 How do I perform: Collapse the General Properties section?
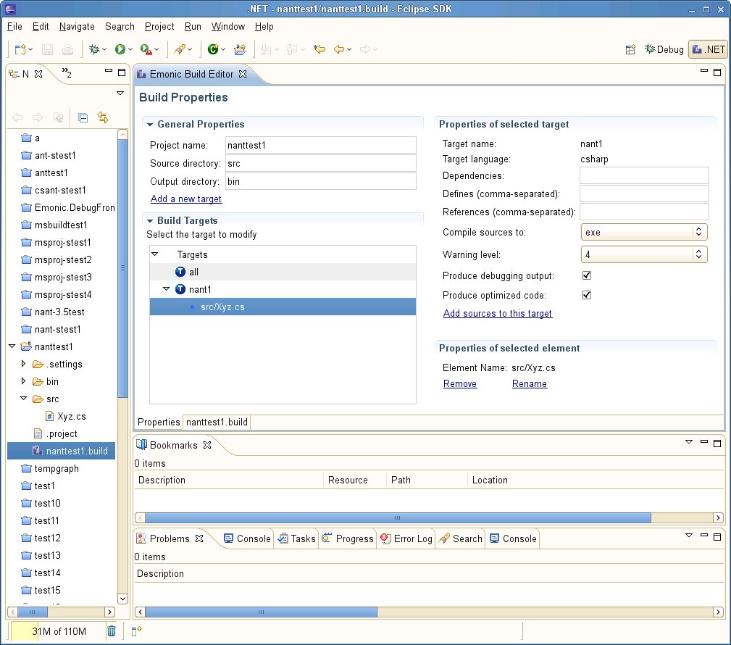click(150, 125)
